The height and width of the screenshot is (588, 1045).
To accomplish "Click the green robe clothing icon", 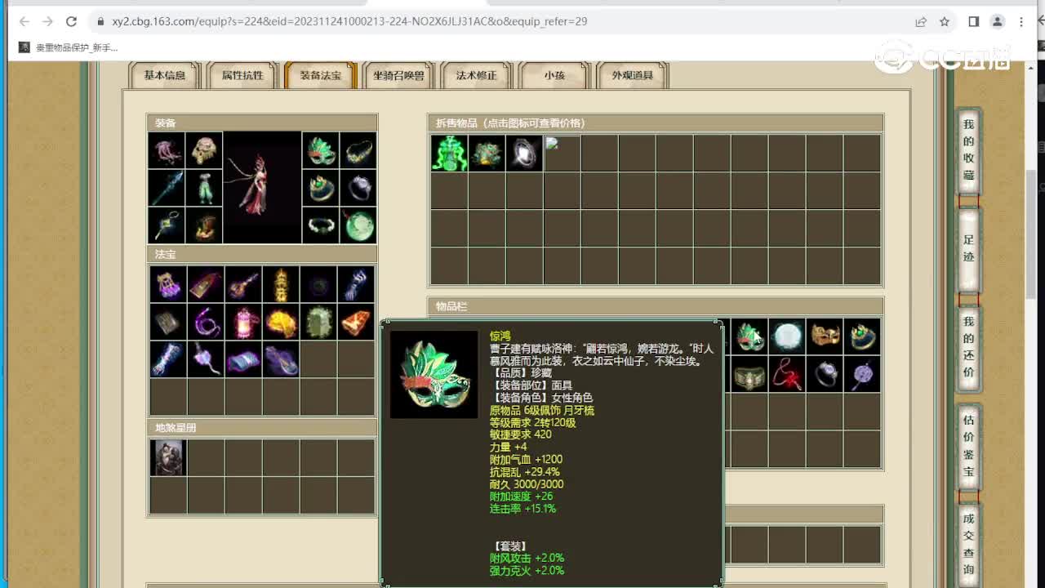I will (204, 188).
